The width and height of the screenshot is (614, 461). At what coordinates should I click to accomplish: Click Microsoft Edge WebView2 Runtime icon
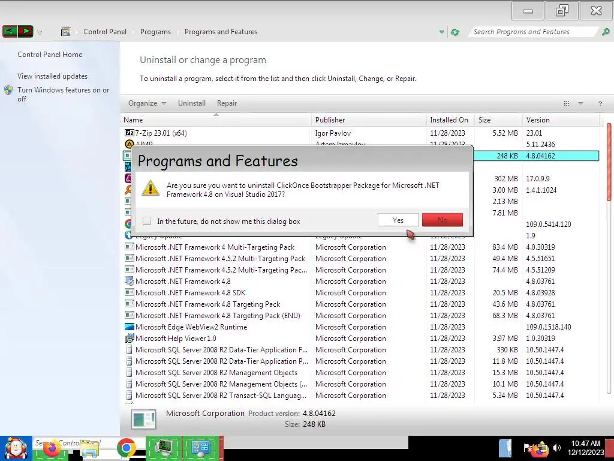click(x=130, y=327)
